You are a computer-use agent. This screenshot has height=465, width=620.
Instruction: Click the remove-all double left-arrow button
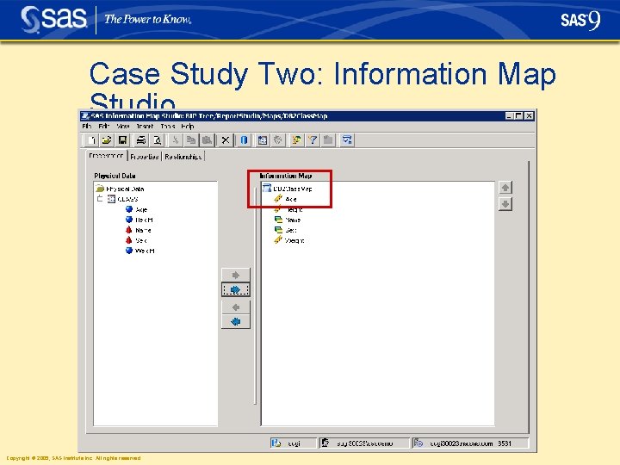236,321
